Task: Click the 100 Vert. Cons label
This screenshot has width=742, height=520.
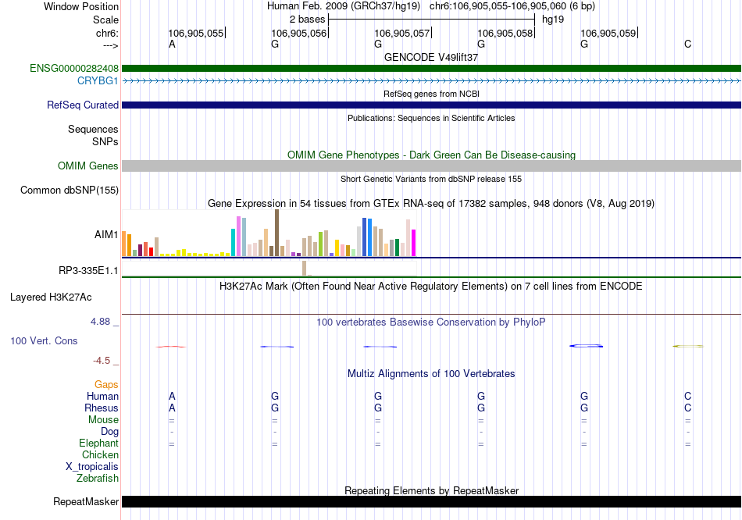Action: click(44, 341)
